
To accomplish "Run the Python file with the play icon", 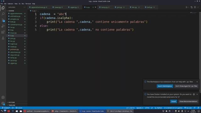I will (x=187, y=7).
